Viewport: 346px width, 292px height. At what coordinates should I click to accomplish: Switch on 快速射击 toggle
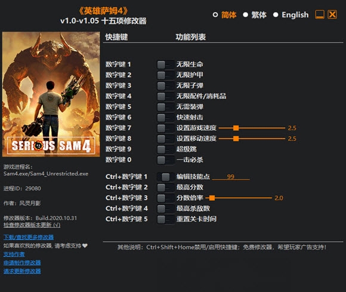coord(165,118)
